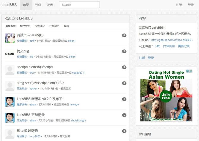The height and width of the screenshot is (141, 199).
Task: Click the 安装说明 link
Action: point(169,46)
